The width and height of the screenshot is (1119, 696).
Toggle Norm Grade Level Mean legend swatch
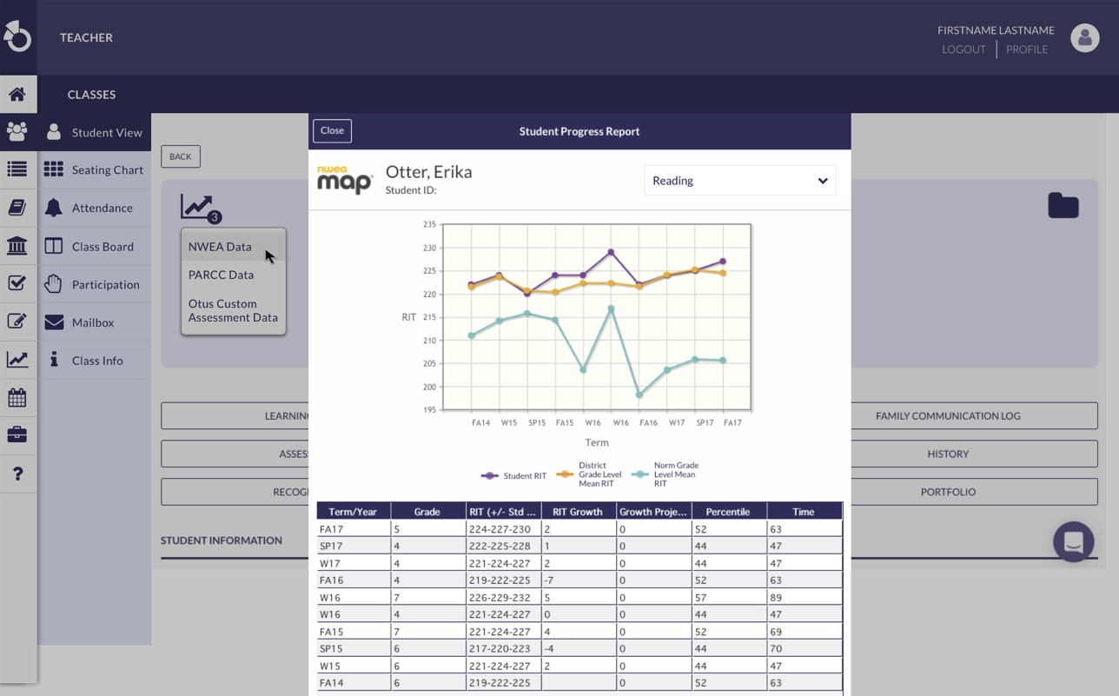[x=640, y=474]
